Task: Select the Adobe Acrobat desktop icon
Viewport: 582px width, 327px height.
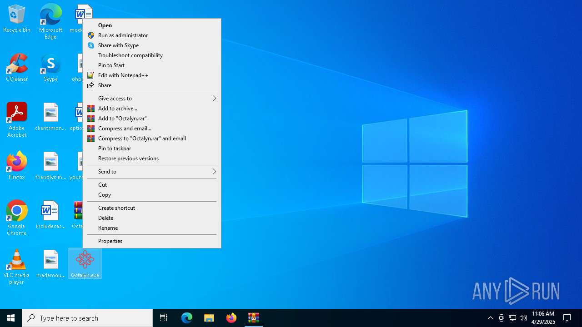Action: click(x=17, y=120)
